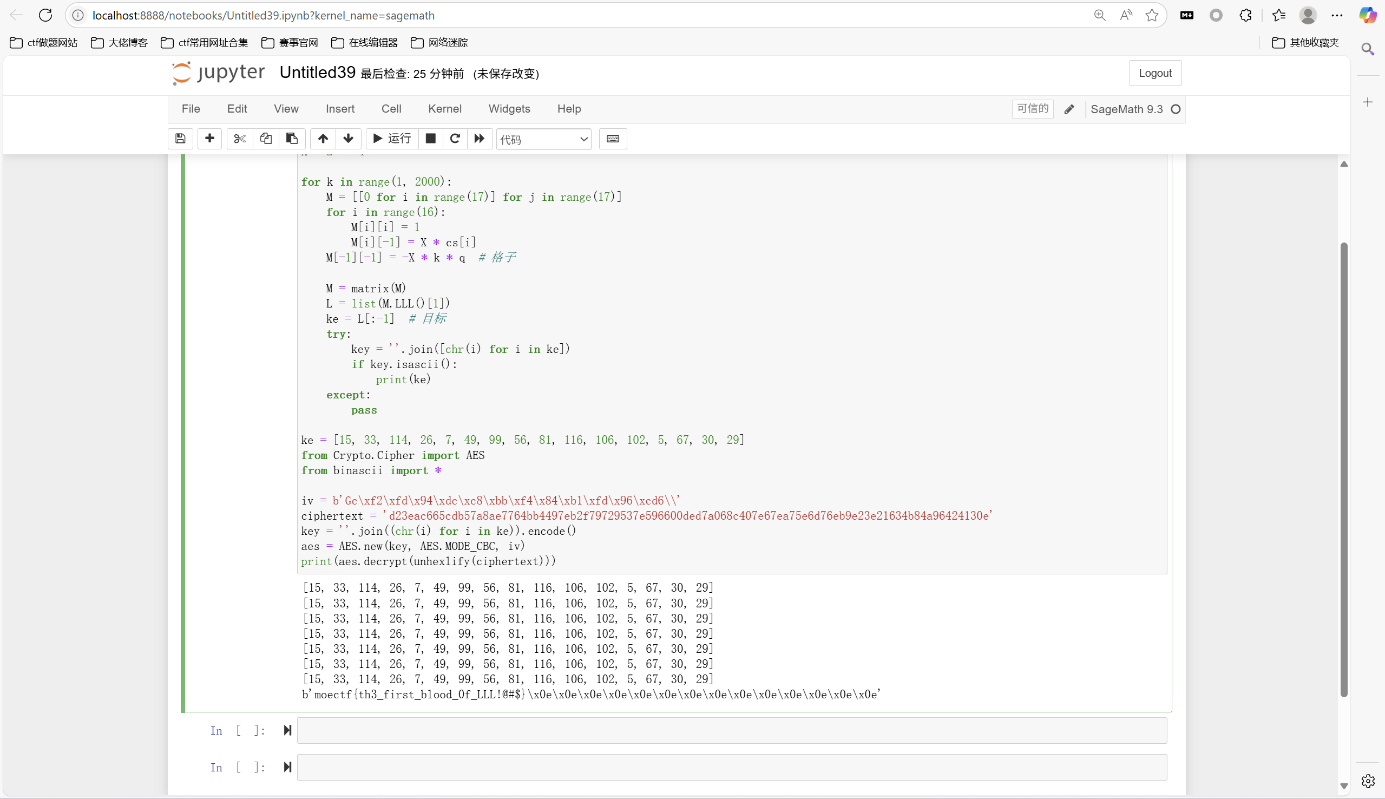
Task: Click the kernel idle circle indicator
Action: pos(1176,109)
